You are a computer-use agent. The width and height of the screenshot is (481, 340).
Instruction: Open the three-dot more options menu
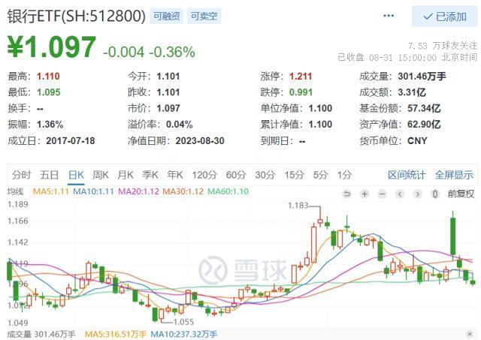pyautogui.click(x=388, y=16)
